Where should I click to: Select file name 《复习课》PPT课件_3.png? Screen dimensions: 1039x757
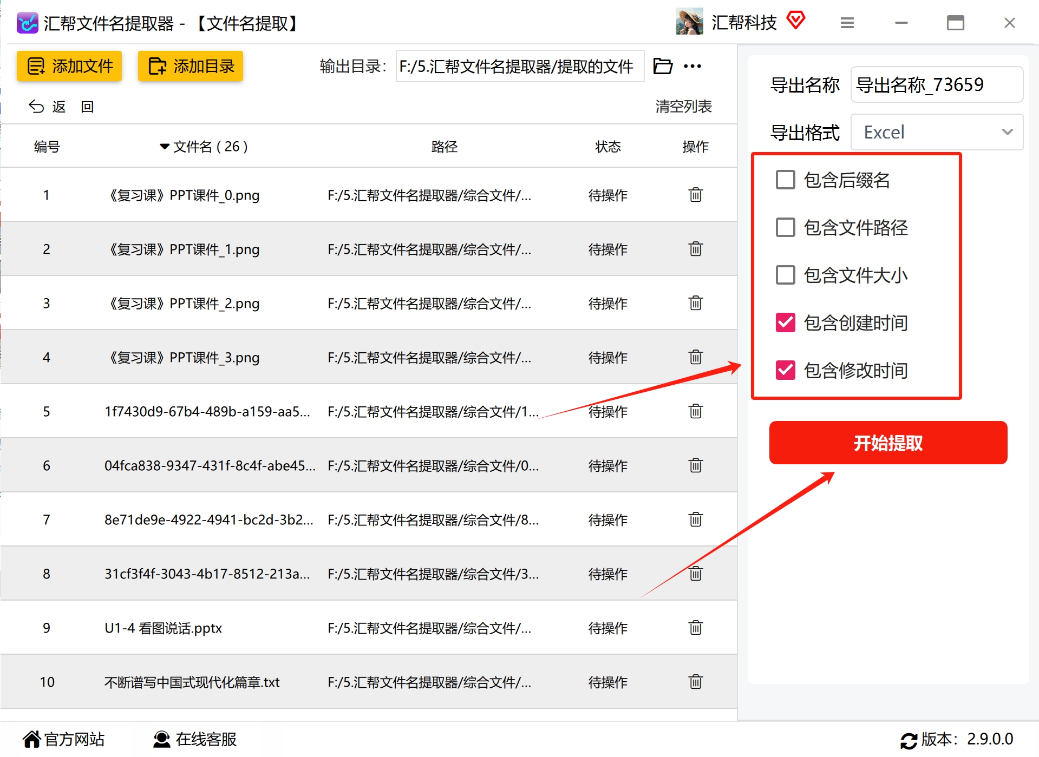182,357
